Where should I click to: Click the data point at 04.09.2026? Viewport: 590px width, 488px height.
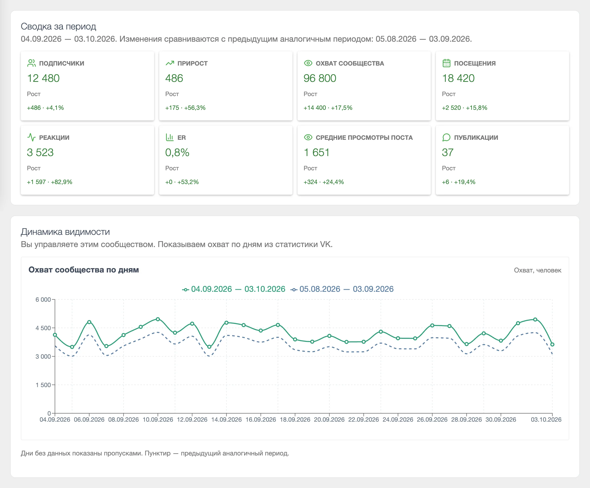click(55, 335)
